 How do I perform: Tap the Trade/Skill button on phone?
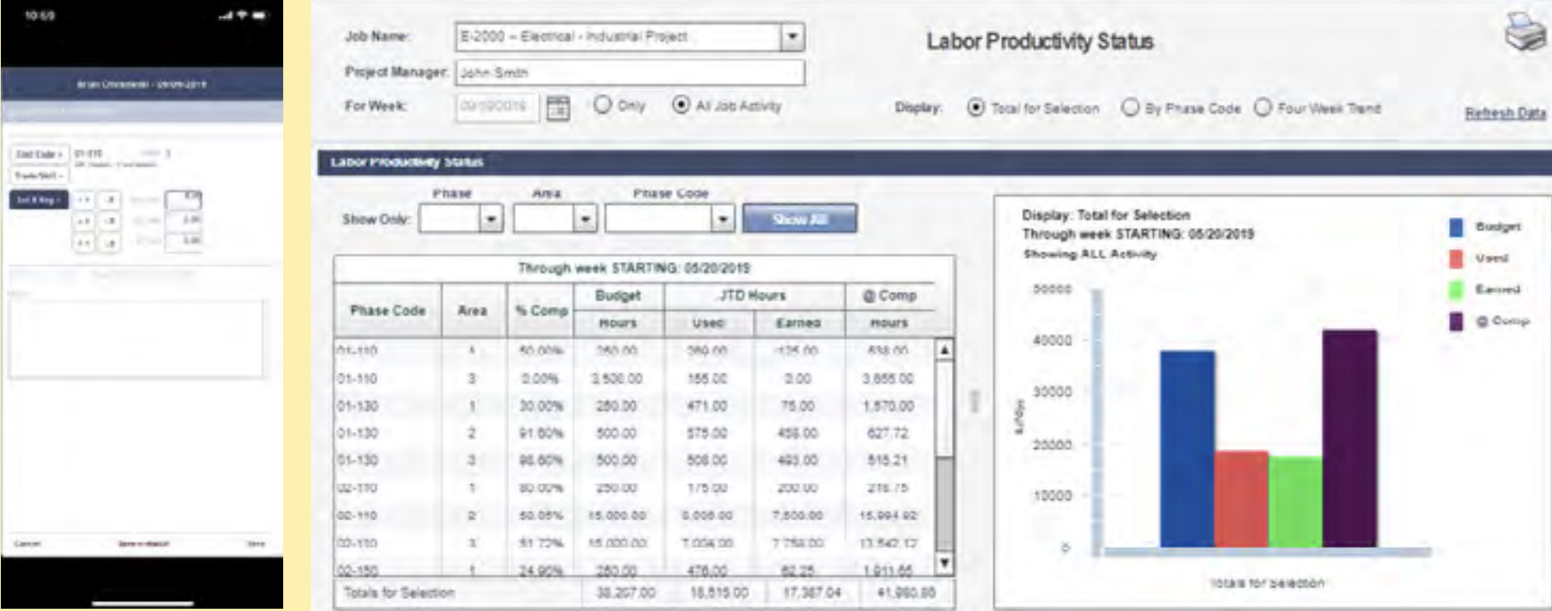(40, 176)
